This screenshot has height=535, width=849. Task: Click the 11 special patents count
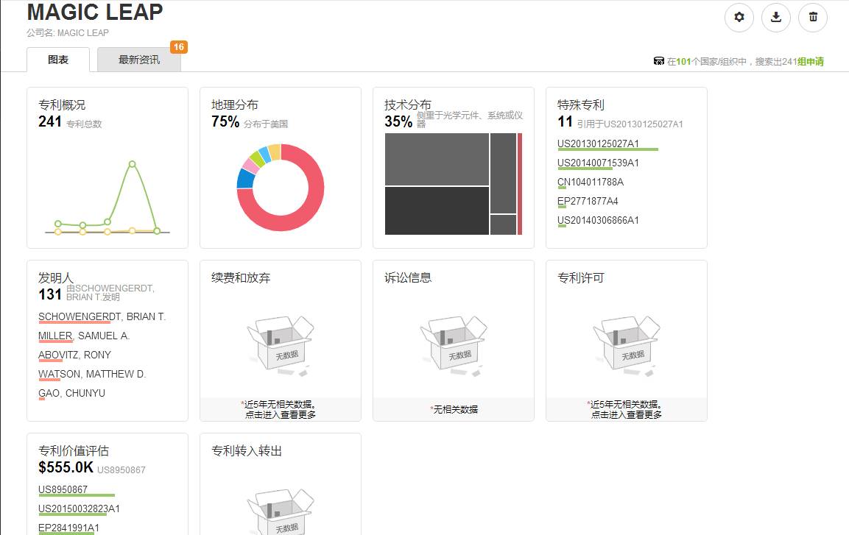(566, 121)
